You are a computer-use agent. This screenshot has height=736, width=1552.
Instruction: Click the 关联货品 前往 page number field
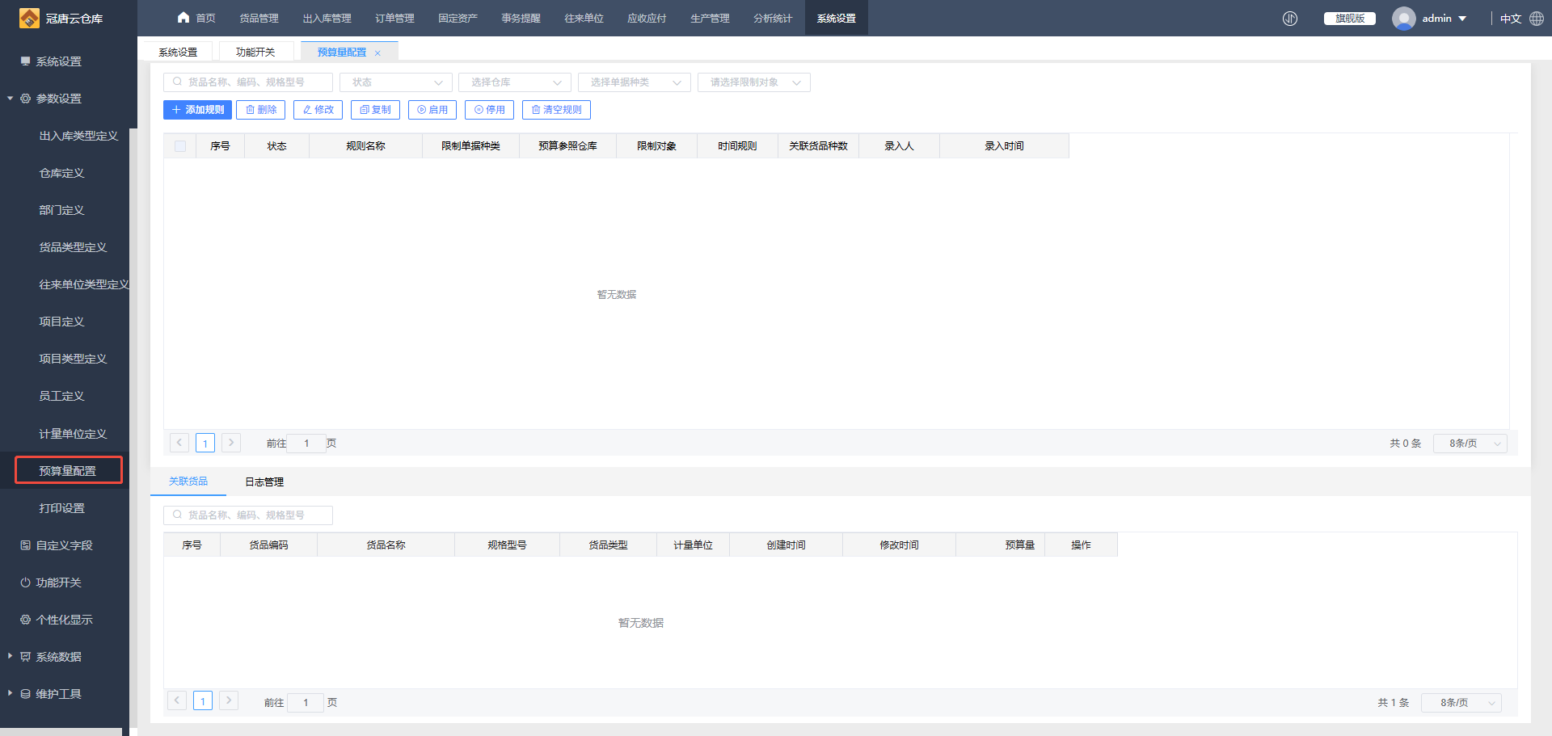(x=306, y=703)
